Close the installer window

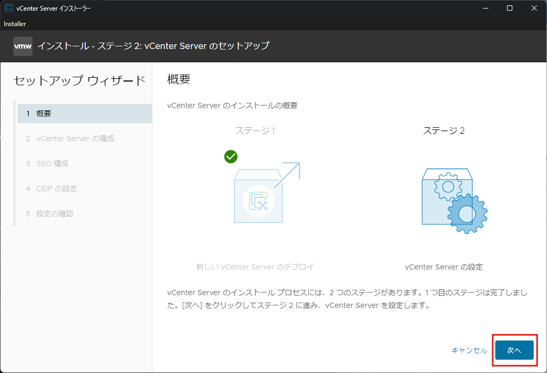click(534, 8)
